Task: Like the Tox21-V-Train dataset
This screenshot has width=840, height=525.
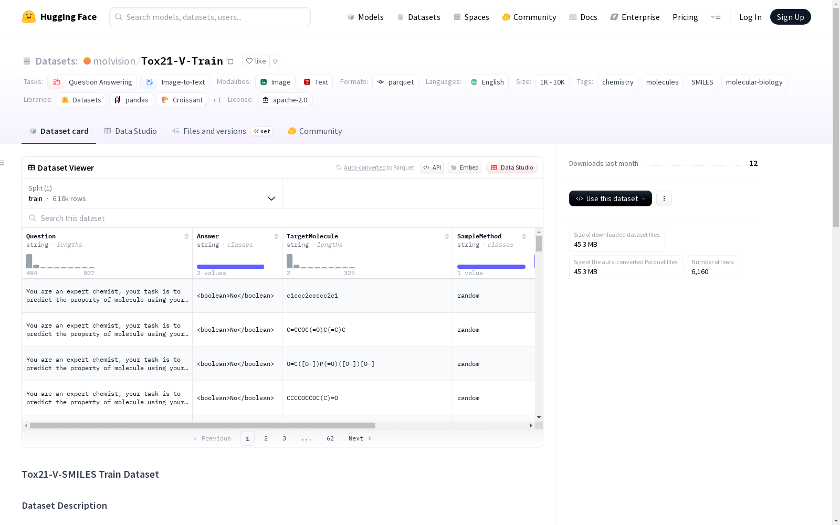Action: tap(256, 61)
